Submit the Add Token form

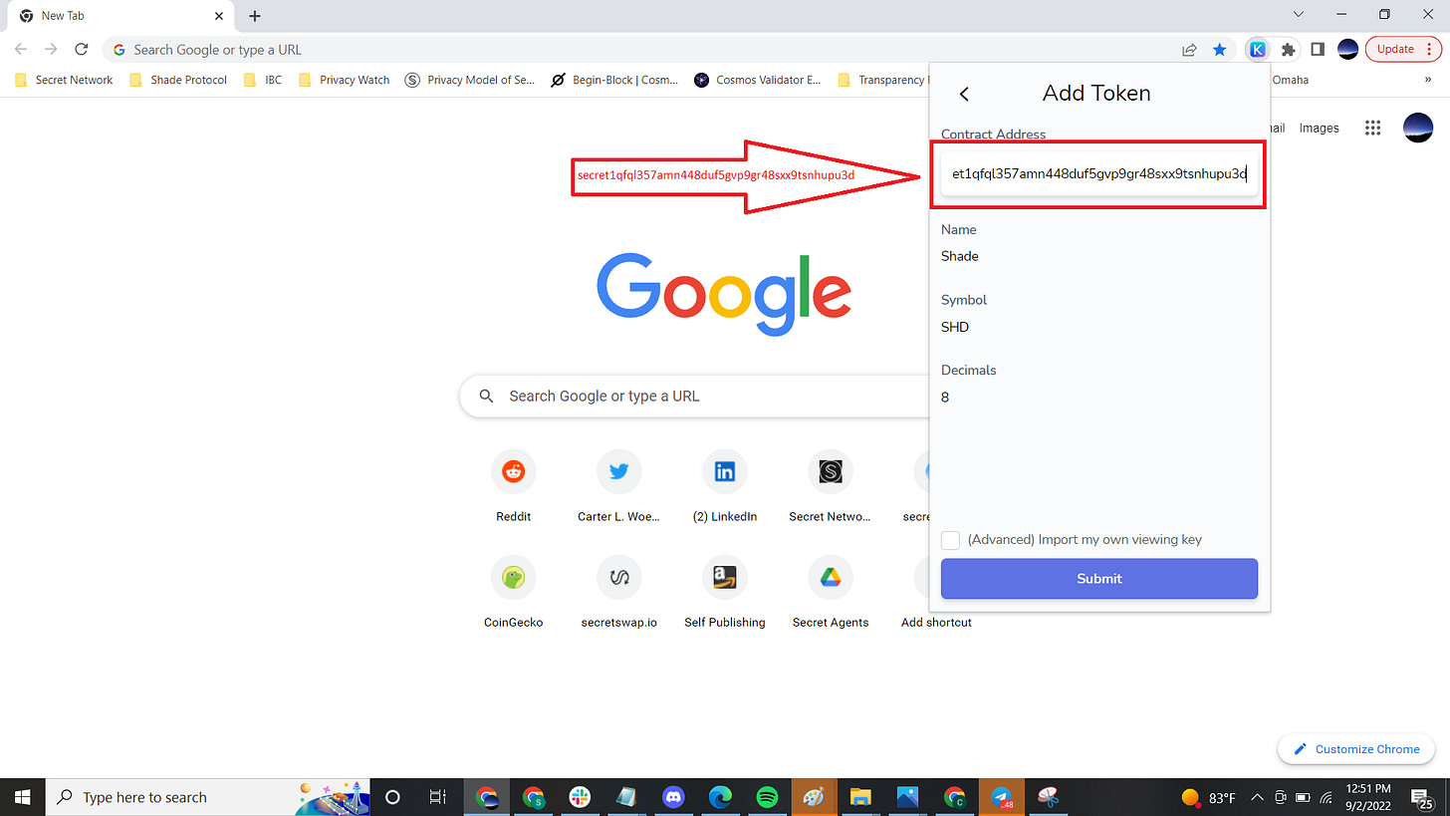(1099, 579)
